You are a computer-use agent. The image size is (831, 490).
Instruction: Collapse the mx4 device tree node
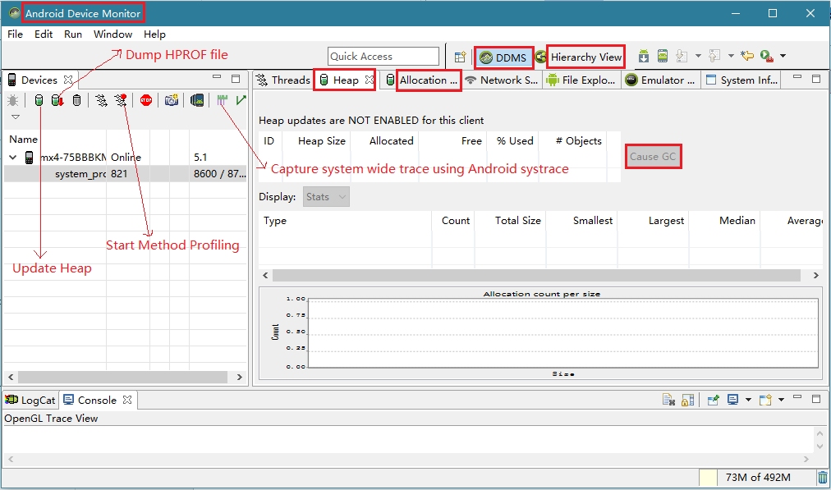click(x=13, y=157)
